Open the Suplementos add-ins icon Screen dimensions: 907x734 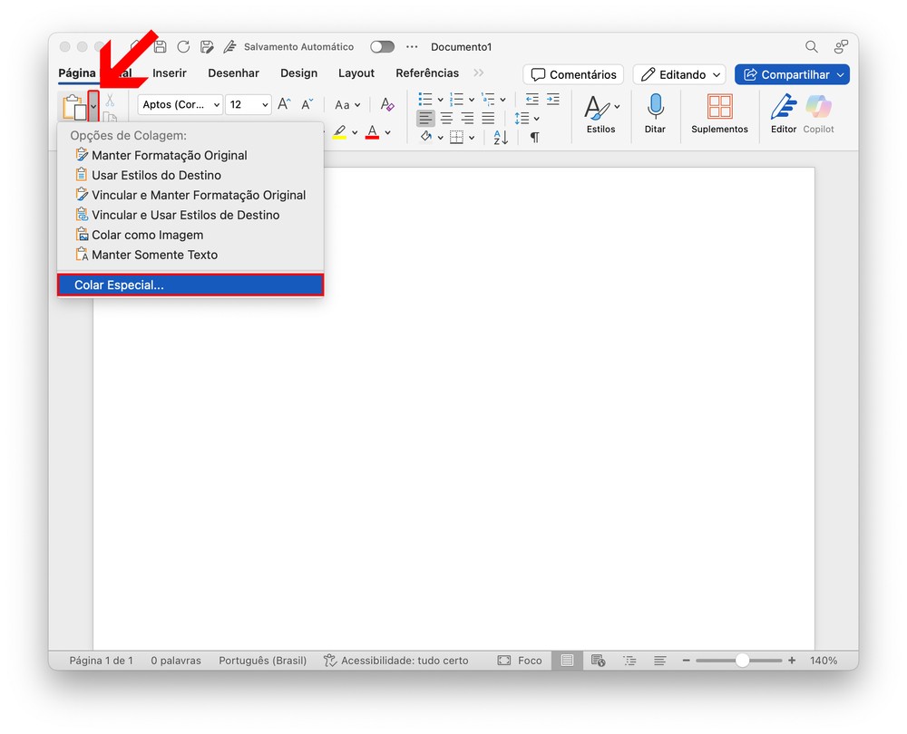[x=719, y=108]
